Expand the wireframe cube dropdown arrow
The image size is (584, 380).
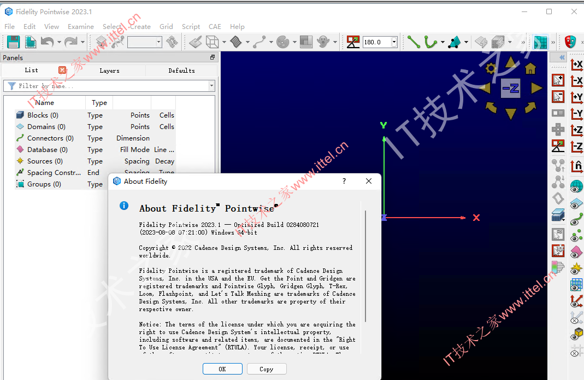pyautogui.click(x=224, y=42)
